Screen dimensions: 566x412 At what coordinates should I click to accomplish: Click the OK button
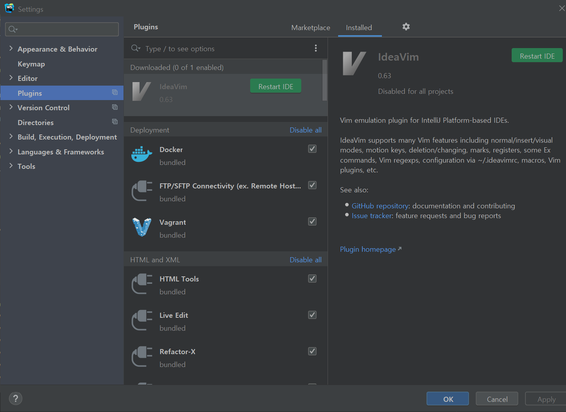(x=448, y=399)
